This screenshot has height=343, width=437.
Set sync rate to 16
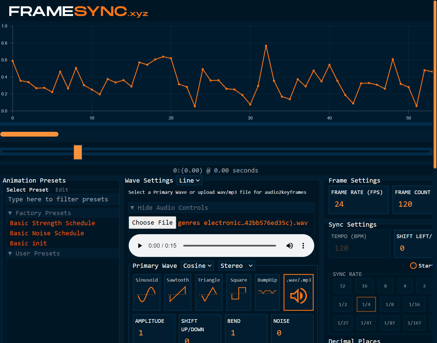click(x=364, y=286)
